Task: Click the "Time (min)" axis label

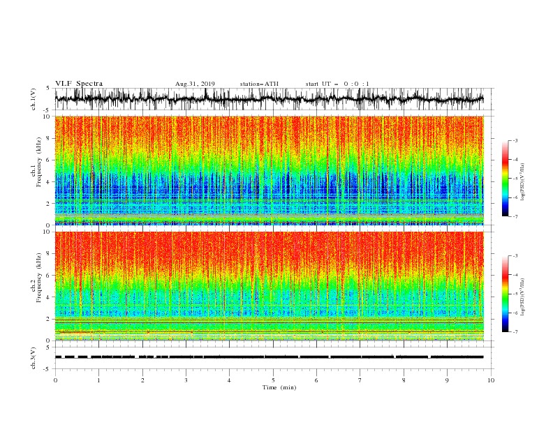Action: click(279, 387)
